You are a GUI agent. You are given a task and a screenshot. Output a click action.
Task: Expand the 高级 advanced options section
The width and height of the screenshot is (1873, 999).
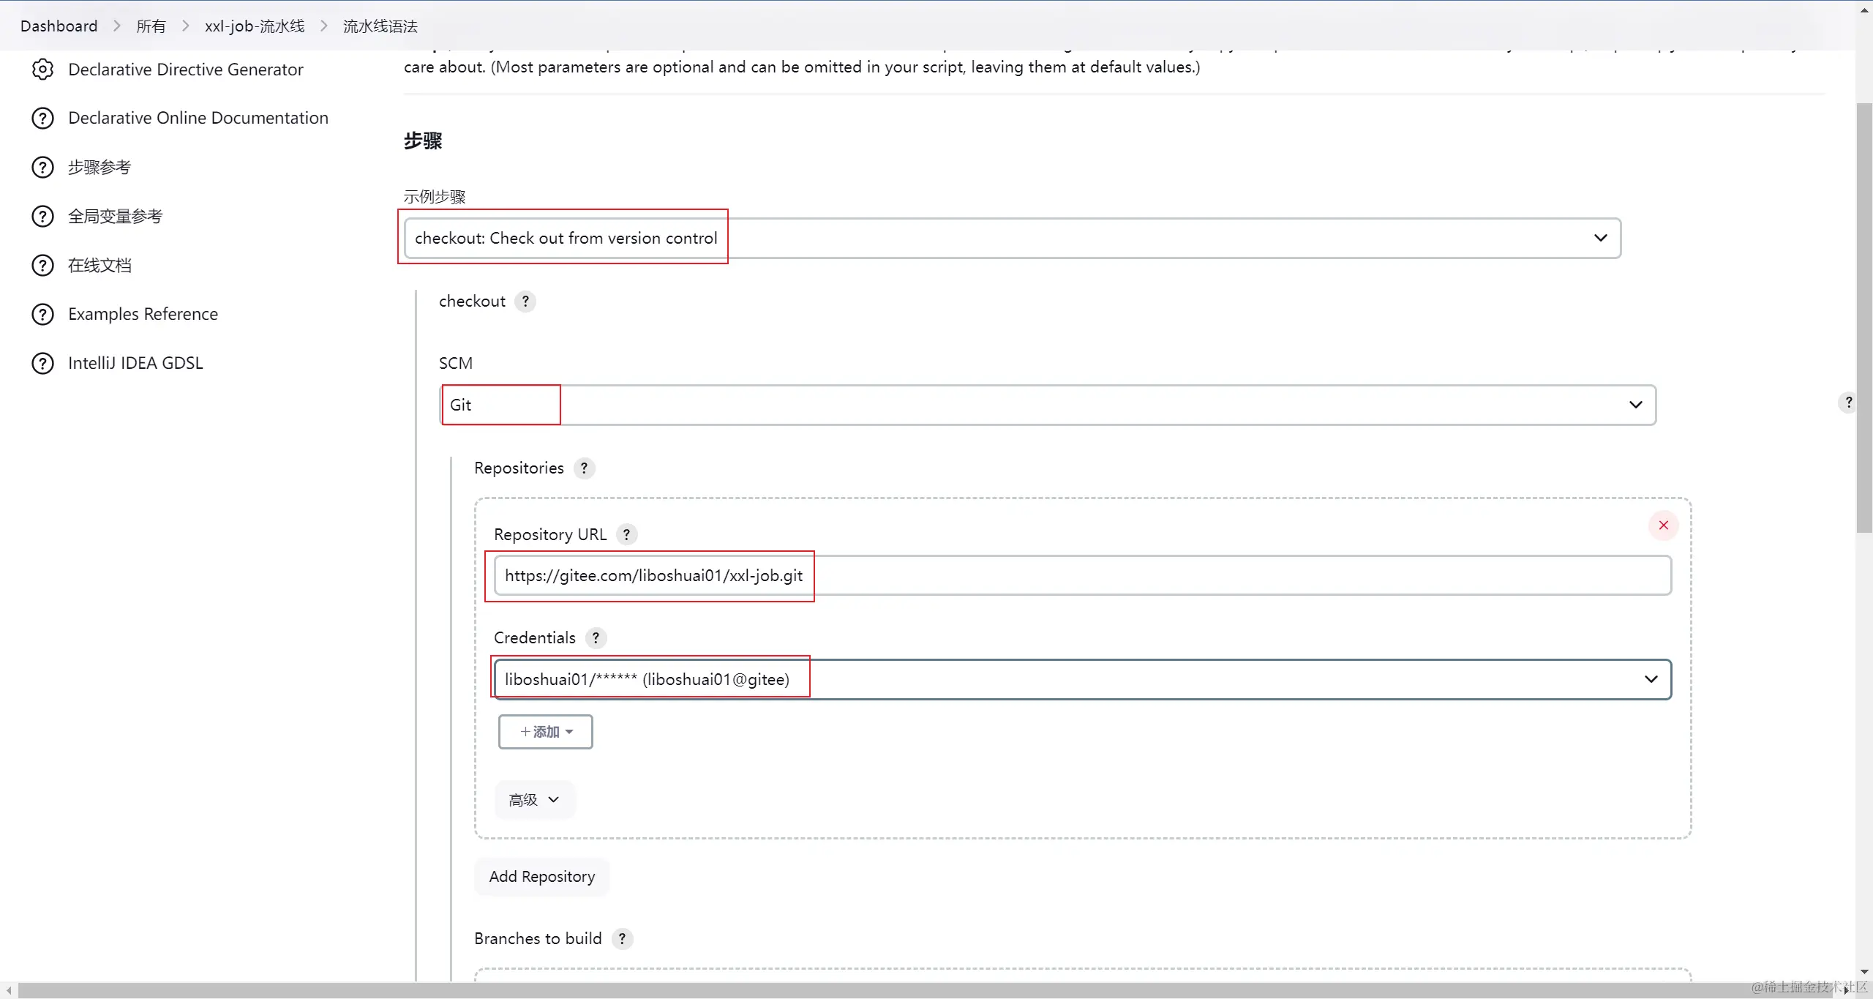(534, 800)
